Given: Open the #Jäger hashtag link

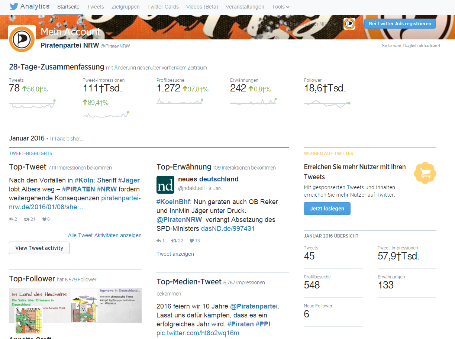Looking at the screenshot, I should click(129, 180).
